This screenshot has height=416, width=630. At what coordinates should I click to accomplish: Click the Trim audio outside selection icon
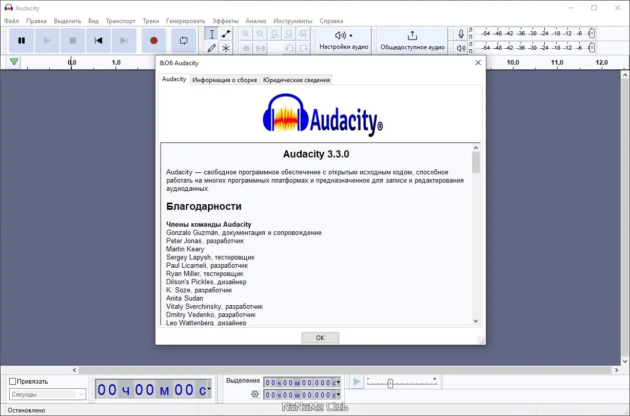(246, 48)
